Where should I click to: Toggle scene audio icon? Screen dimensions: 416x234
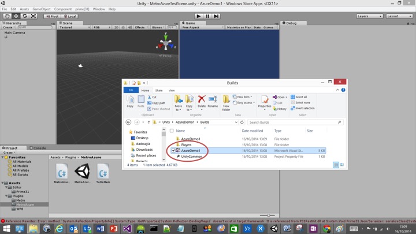point(130,27)
